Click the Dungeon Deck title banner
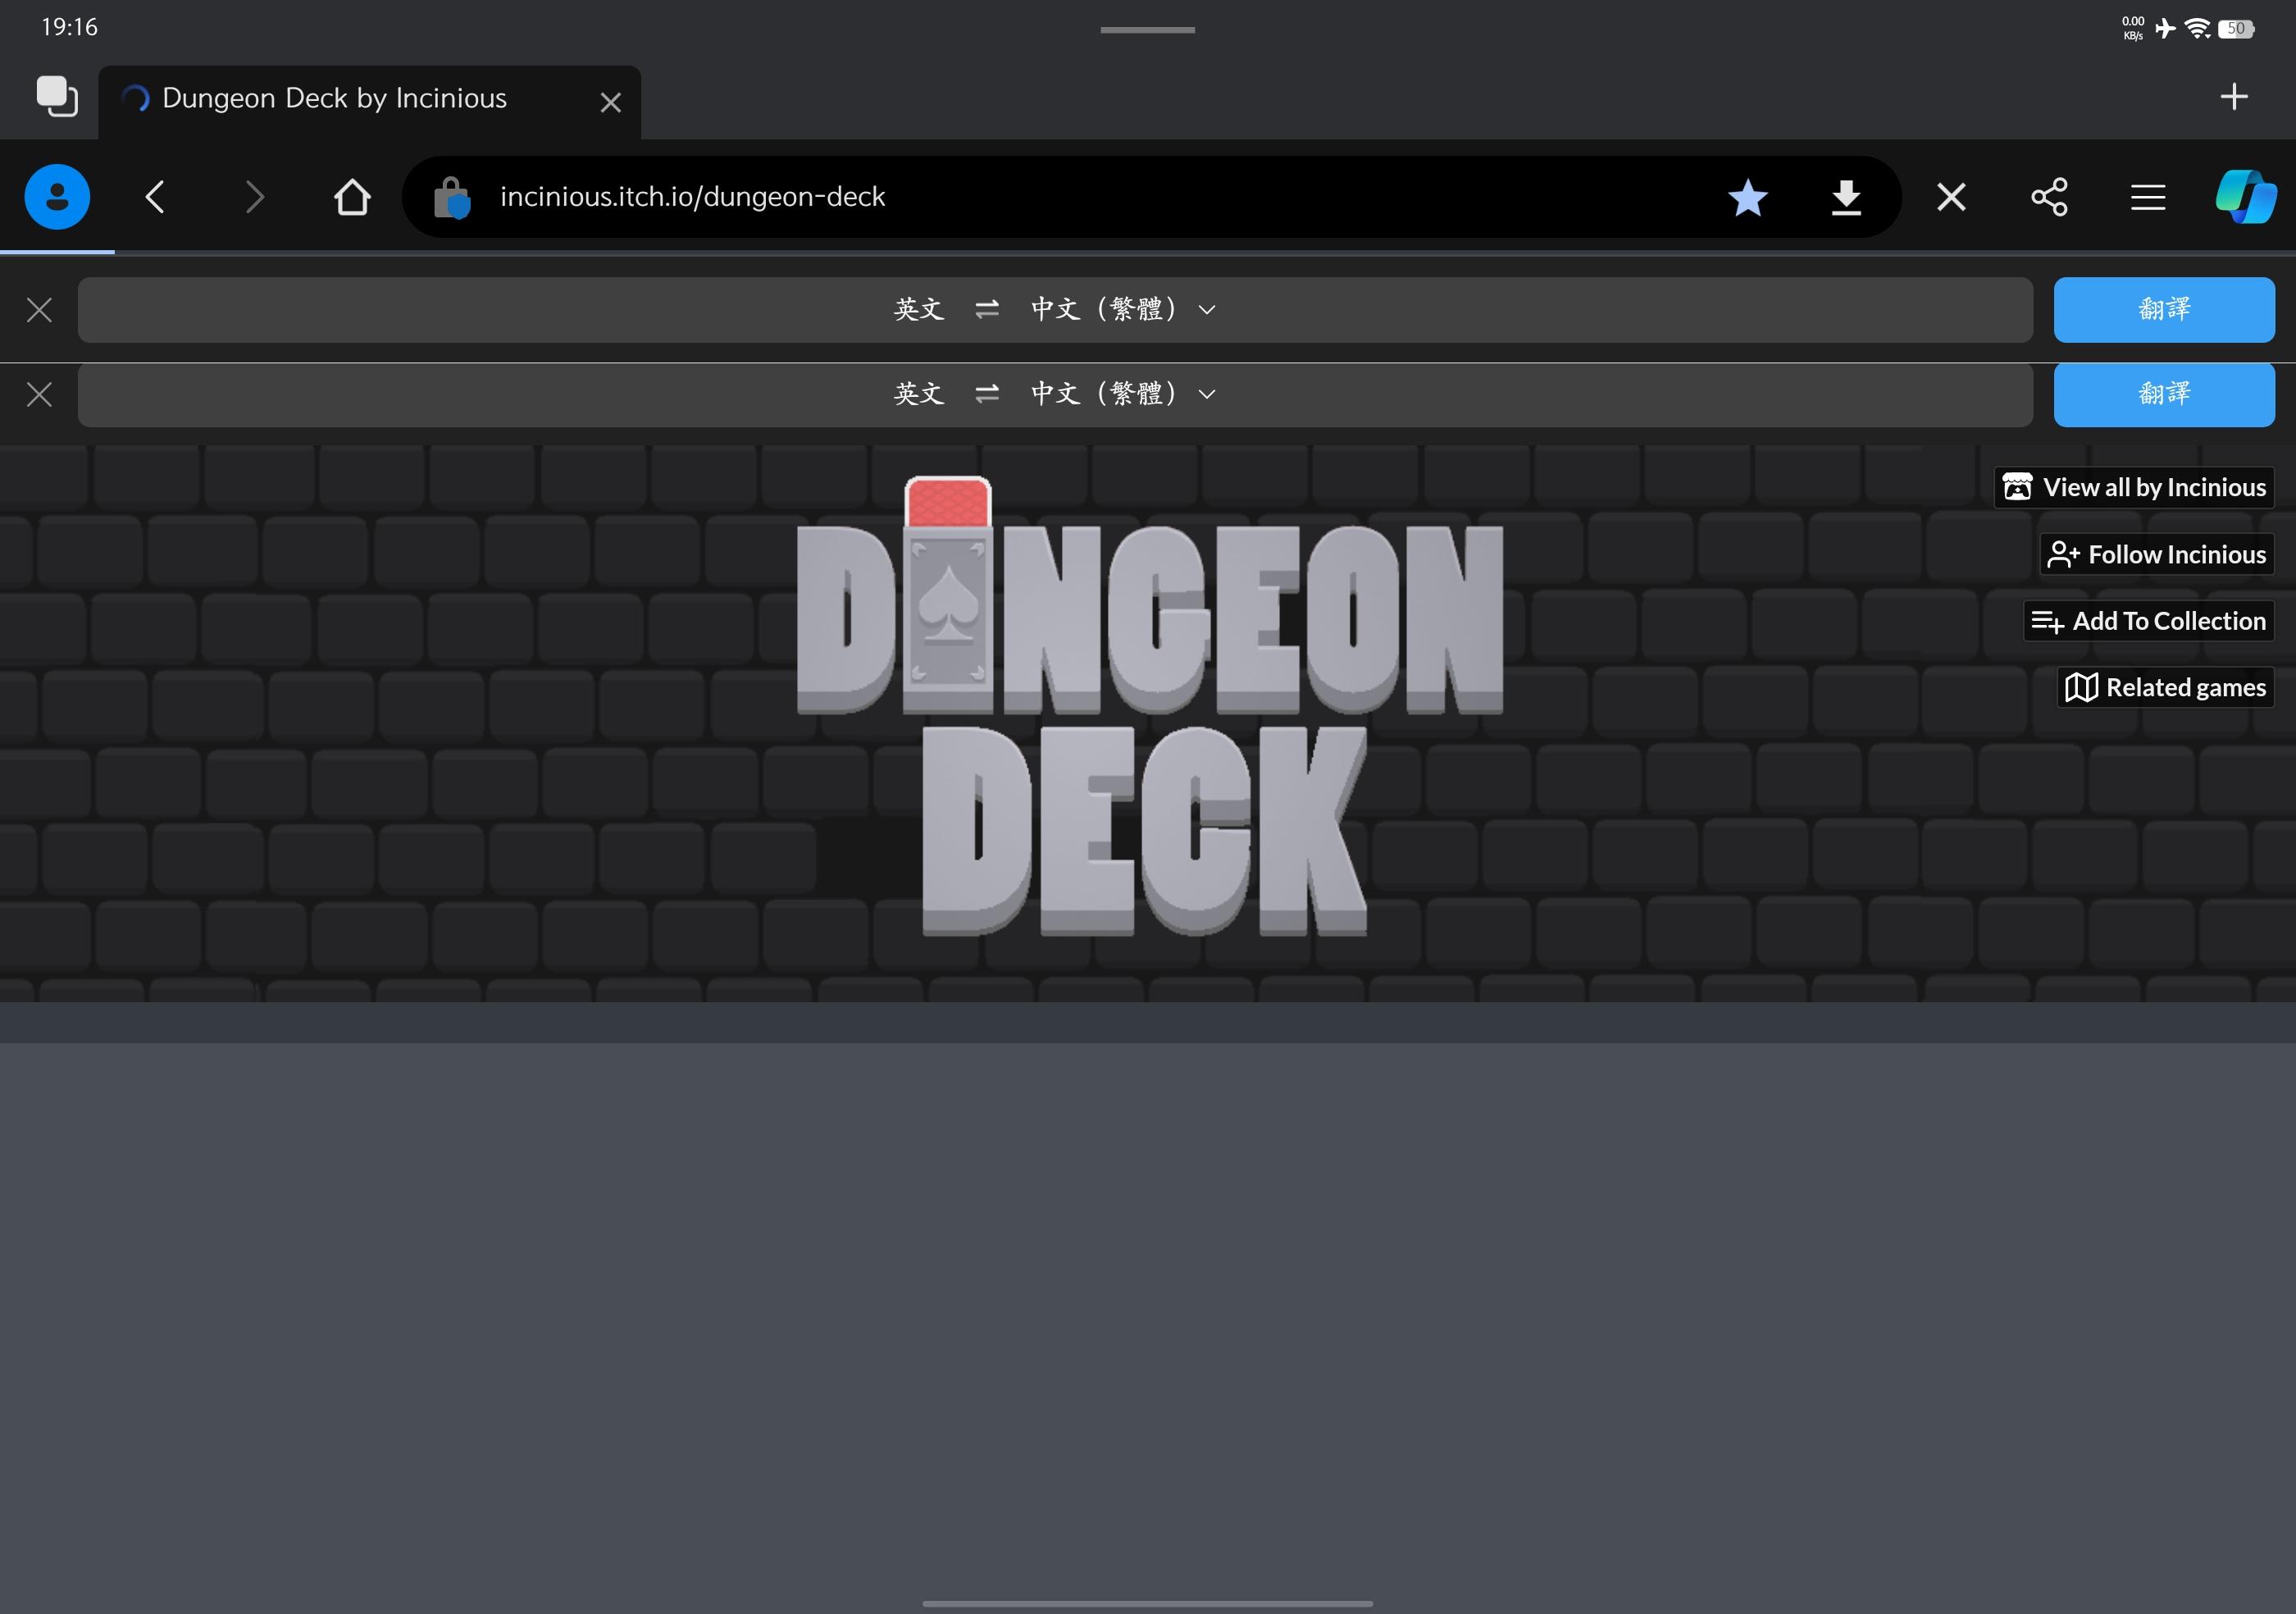 (1148, 705)
